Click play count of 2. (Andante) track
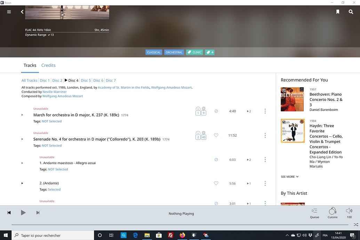The image size is (360, 240). pyautogui.click(x=249, y=184)
